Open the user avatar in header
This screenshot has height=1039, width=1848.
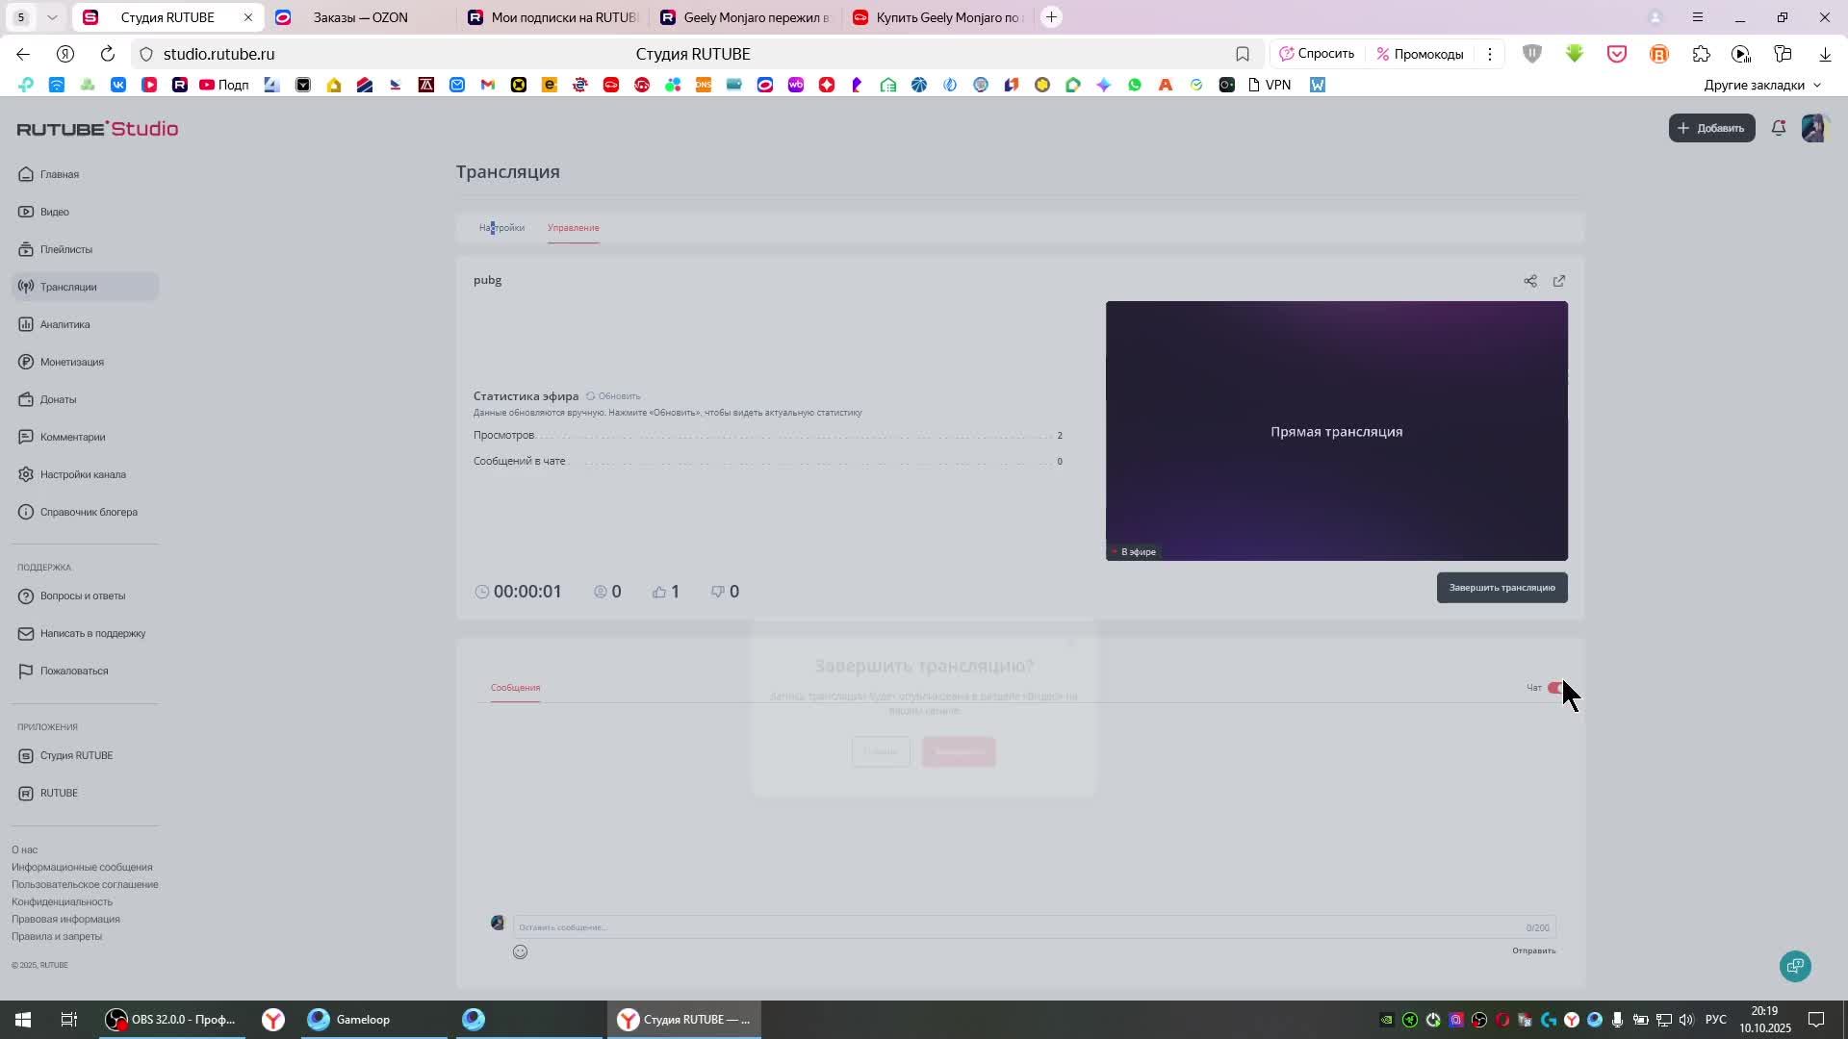(1813, 128)
